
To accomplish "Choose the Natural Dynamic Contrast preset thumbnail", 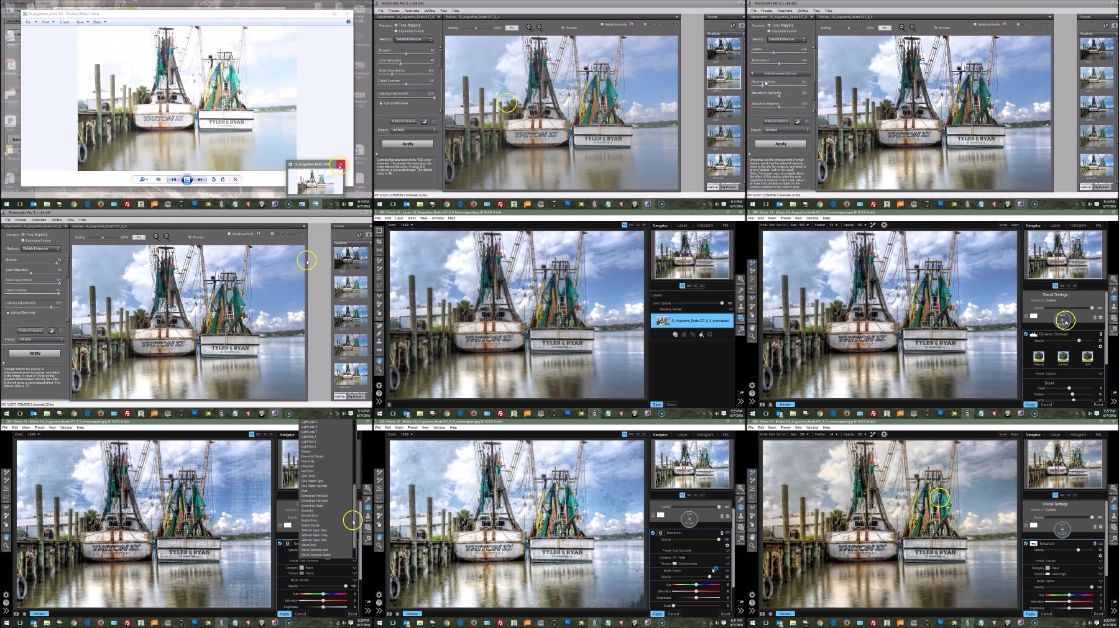I will pos(1039,357).
